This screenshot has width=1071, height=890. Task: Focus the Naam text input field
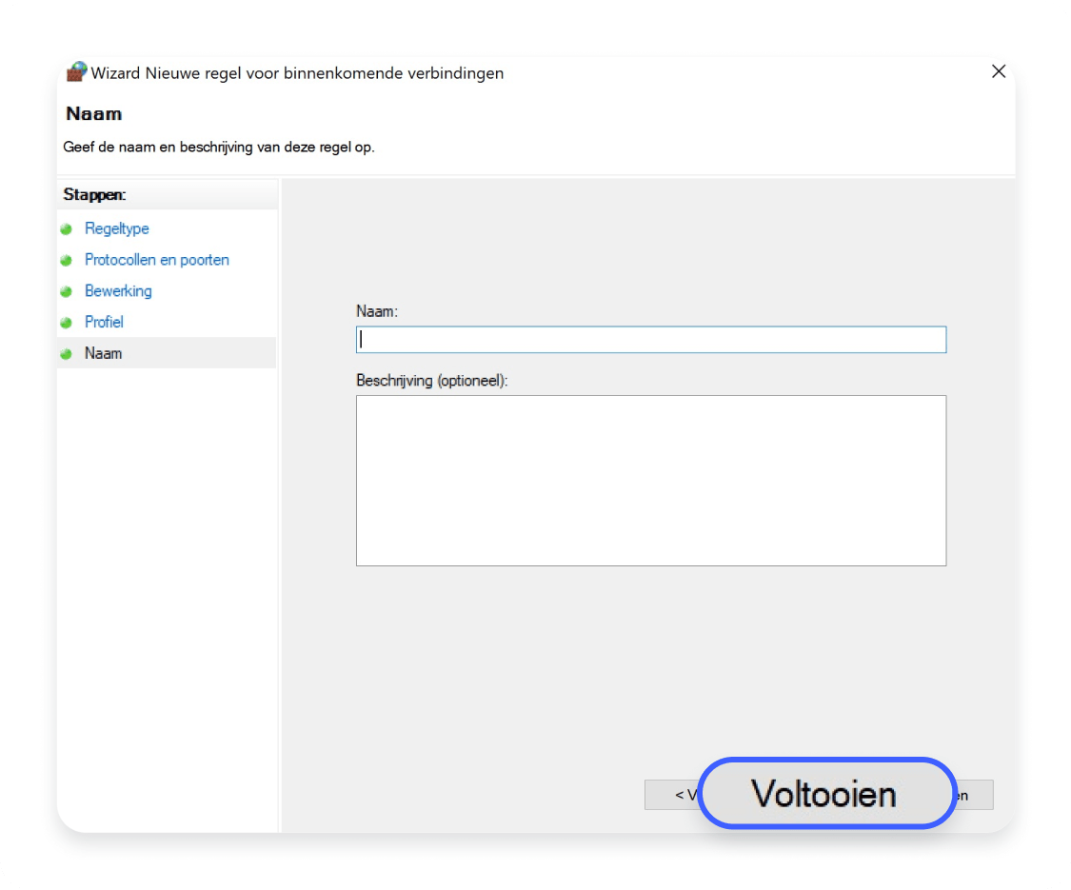651,340
